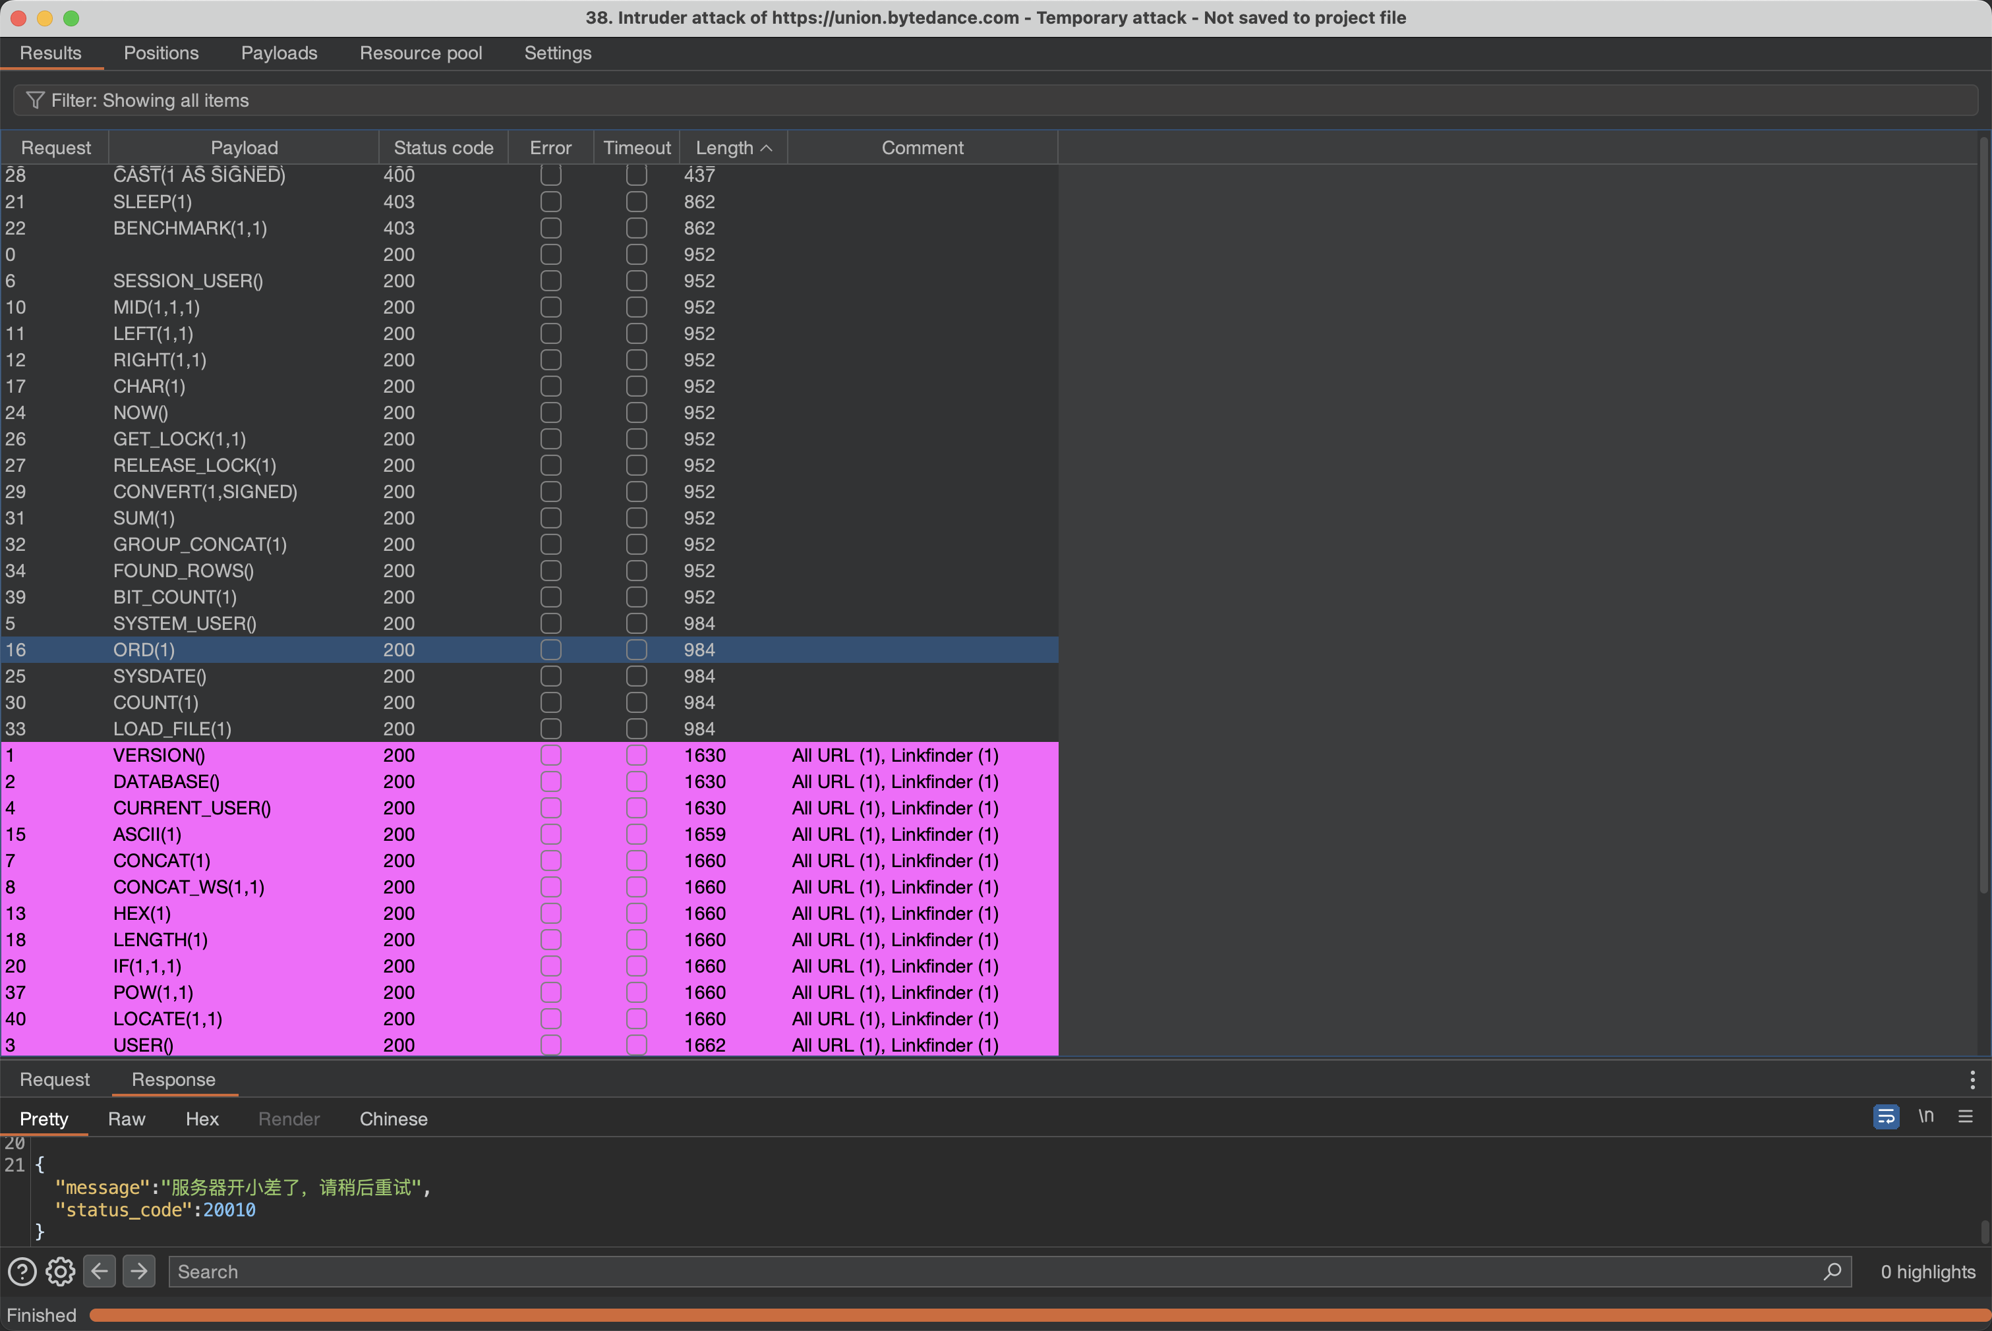Click the '0 highlights' label
1992x1331 pixels.
pyautogui.click(x=1927, y=1272)
